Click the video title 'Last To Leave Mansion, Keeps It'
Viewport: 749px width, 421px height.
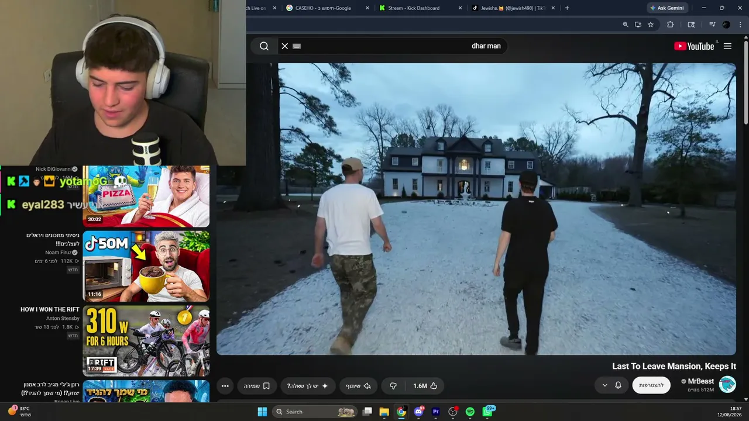tap(674, 366)
